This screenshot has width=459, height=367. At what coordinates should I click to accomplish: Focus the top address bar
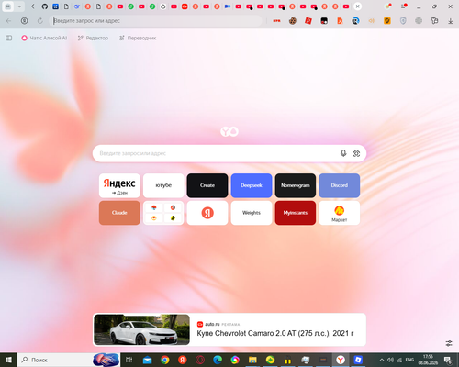click(x=156, y=21)
